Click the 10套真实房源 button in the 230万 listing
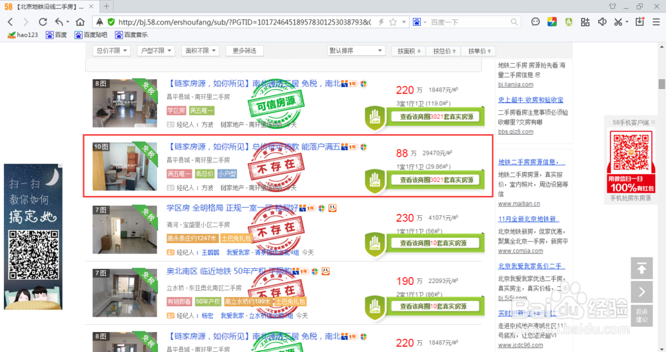666x352 pixels. point(436,243)
